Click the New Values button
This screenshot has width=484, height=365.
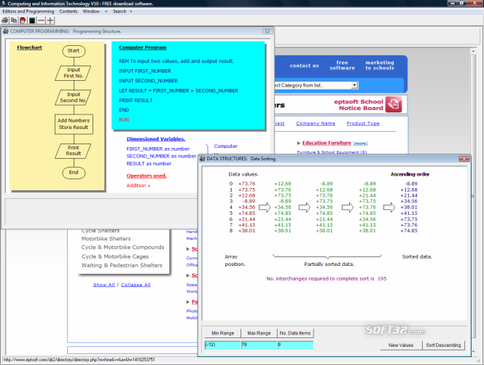point(401,345)
